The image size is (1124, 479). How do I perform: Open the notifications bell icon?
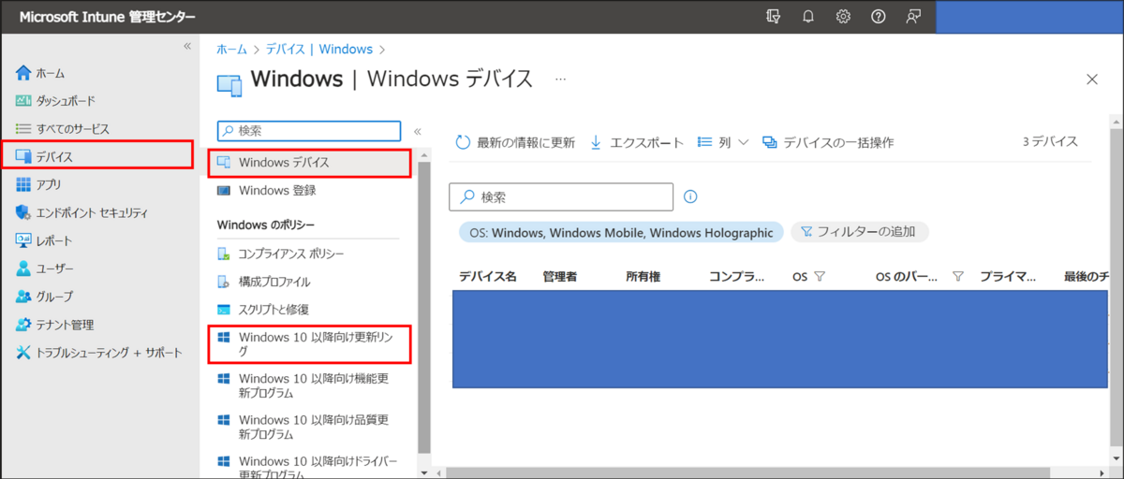coord(807,17)
